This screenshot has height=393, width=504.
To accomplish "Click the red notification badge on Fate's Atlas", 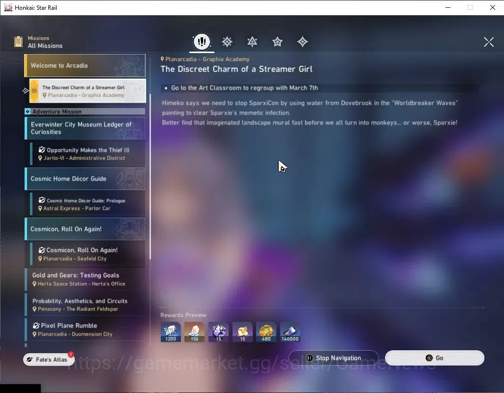I will click(71, 355).
